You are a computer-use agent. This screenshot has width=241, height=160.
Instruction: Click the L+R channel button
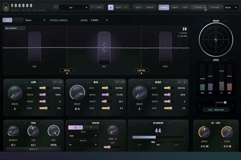(x=7, y=20)
